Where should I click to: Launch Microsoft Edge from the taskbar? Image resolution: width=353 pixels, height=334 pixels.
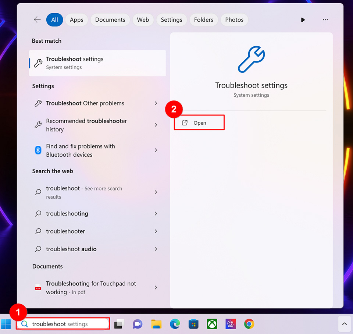(x=175, y=324)
